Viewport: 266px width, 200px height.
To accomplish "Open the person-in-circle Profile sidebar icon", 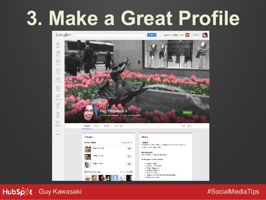I will [58, 61].
